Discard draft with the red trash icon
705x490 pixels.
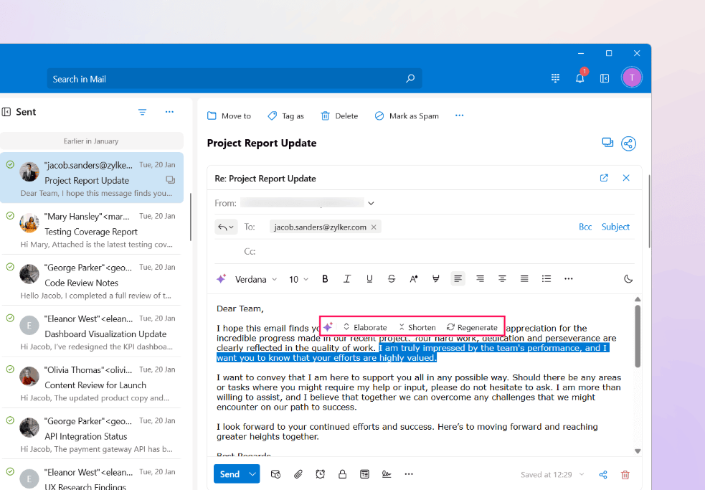click(625, 475)
